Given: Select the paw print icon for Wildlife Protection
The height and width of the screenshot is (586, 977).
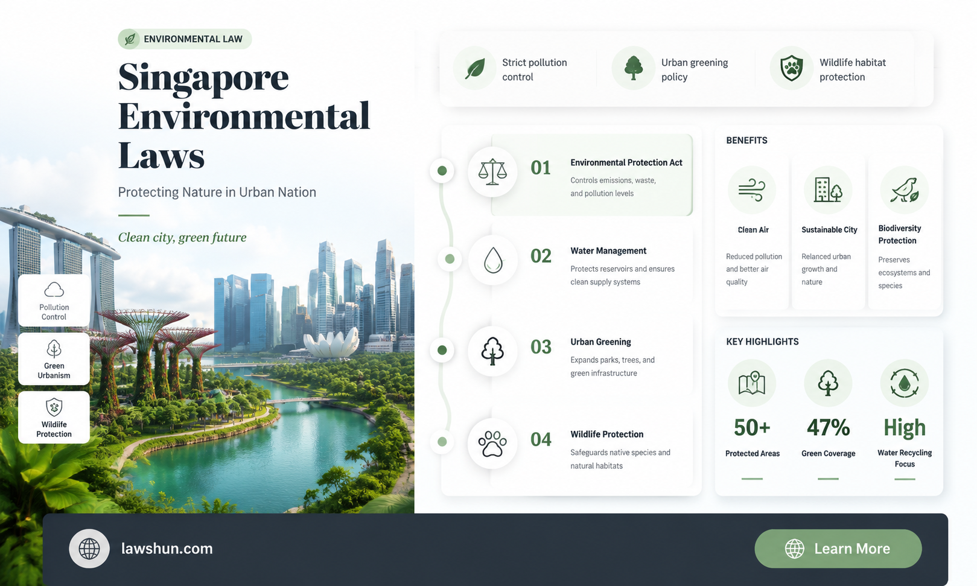Looking at the screenshot, I should pyautogui.click(x=492, y=444).
